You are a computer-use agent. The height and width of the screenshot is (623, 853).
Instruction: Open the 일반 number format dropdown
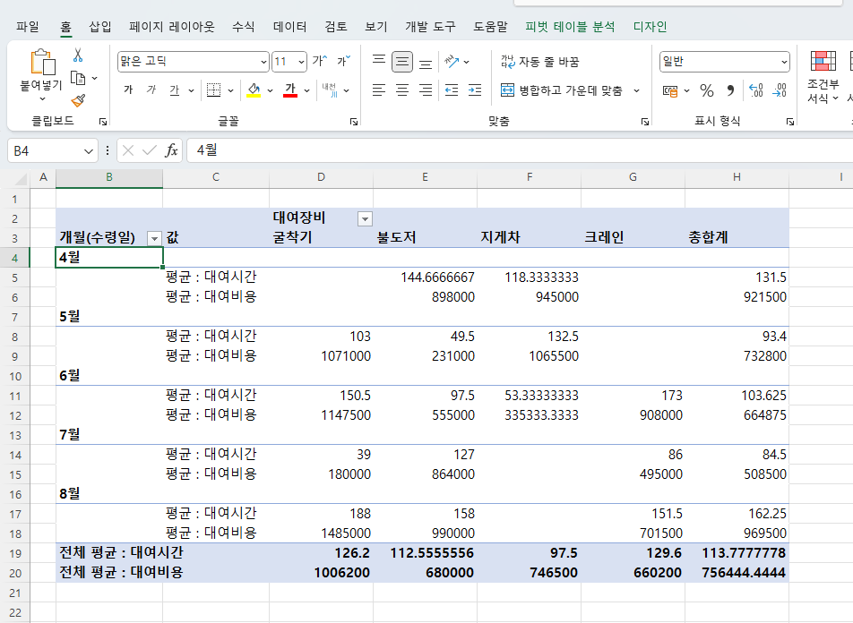click(784, 62)
